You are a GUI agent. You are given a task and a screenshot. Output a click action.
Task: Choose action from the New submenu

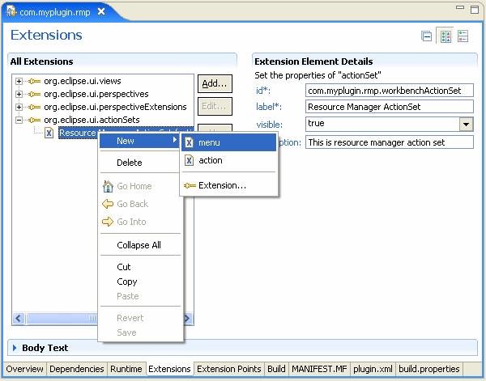(x=228, y=160)
